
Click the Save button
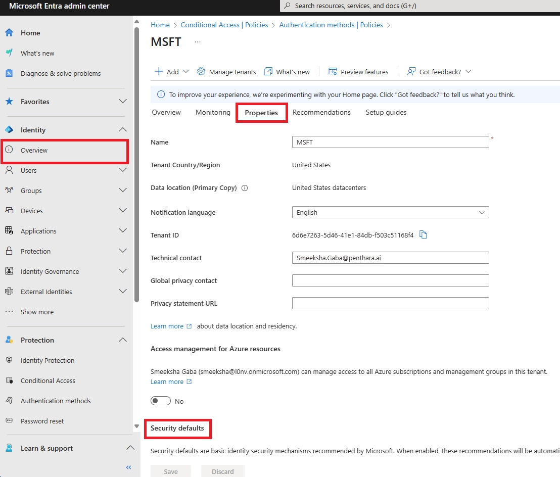click(x=171, y=471)
